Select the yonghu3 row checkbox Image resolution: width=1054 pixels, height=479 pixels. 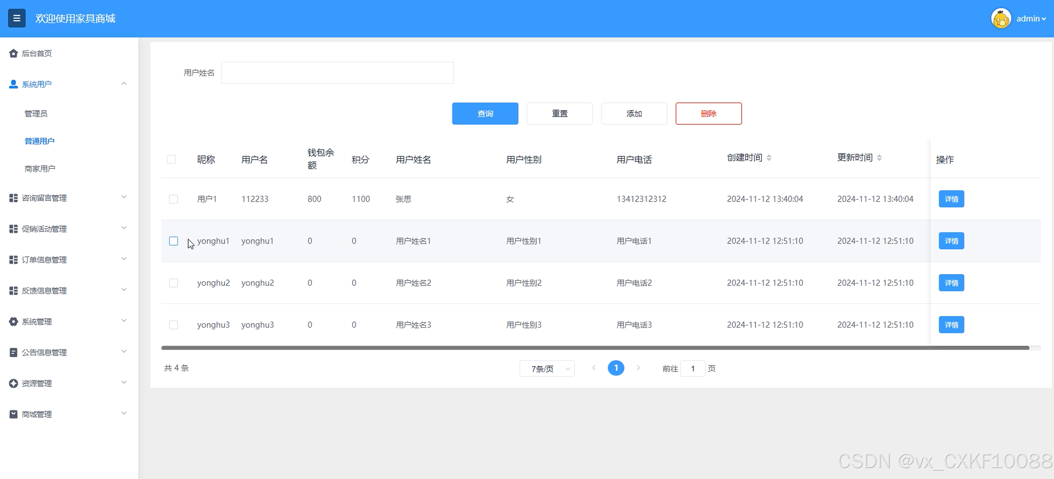[174, 325]
